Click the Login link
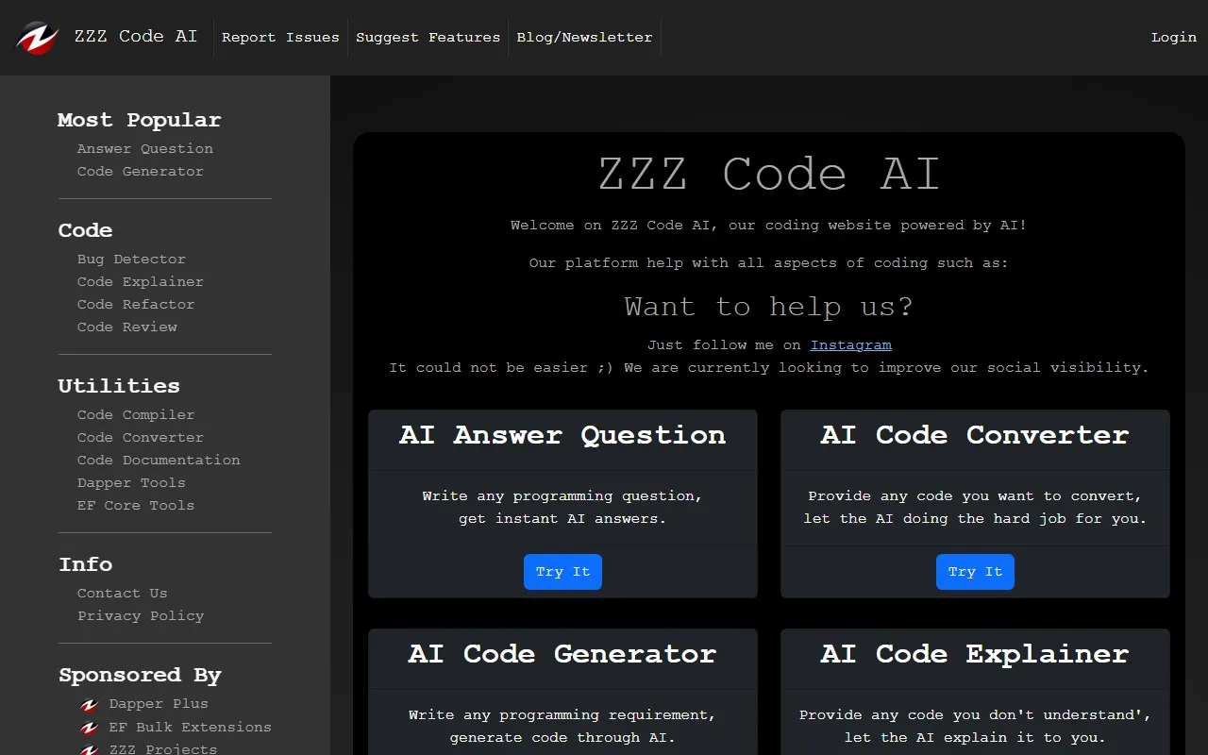 [1173, 37]
